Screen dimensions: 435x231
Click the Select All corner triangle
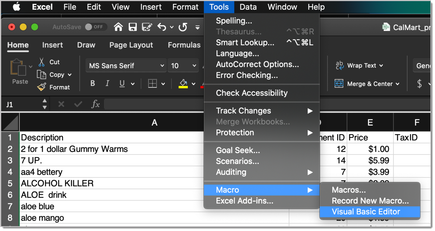(x=10, y=122)
